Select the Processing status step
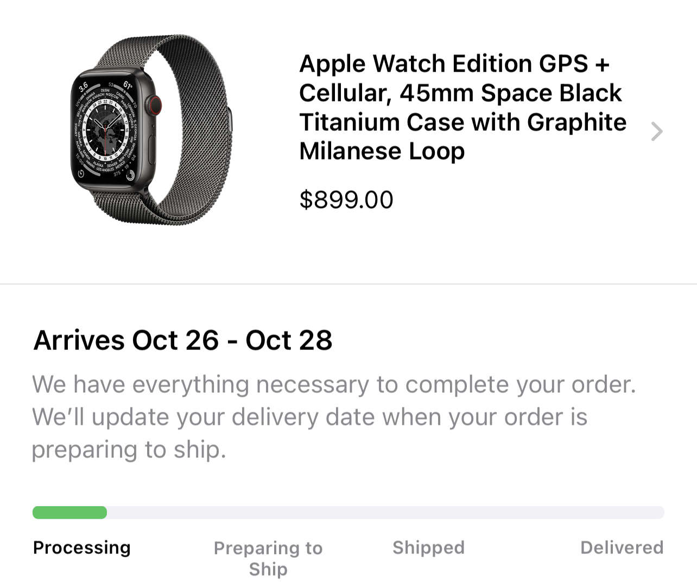Viewport: 697px width, 587px height. 82,548
